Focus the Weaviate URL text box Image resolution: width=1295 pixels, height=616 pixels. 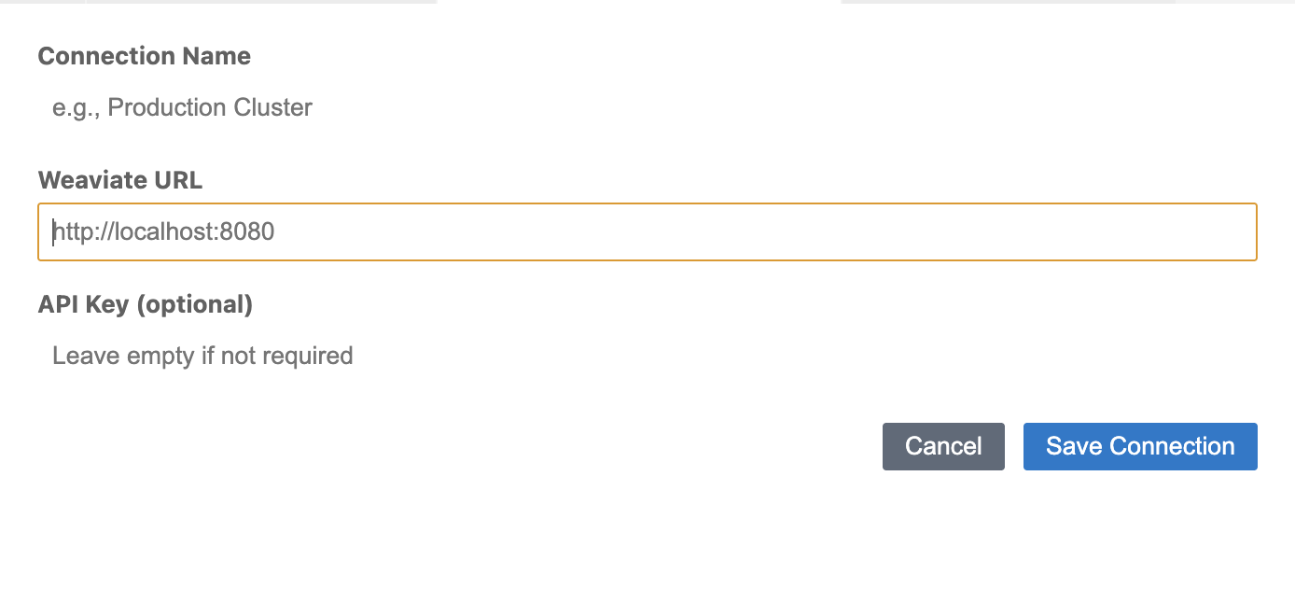pyautogui.click(x=647, y=232)
